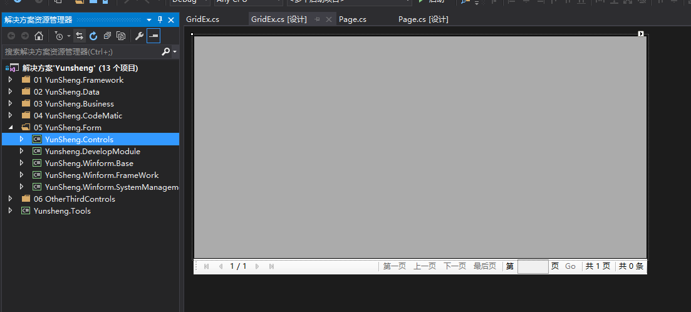This screenshot has width=691, height=312.
Task: Expand the YunSheng.Controls project
Action: point(21,139)
